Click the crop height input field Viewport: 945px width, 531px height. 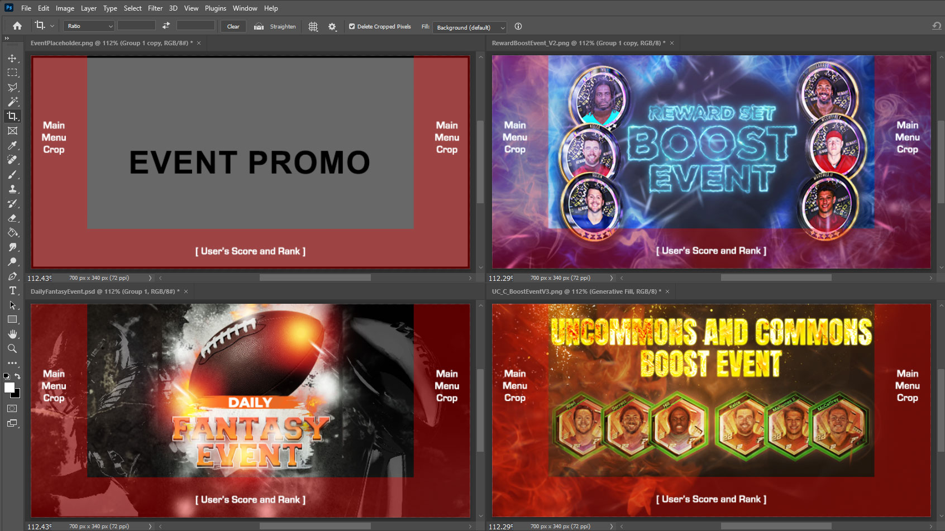click(x=195, y=26)
